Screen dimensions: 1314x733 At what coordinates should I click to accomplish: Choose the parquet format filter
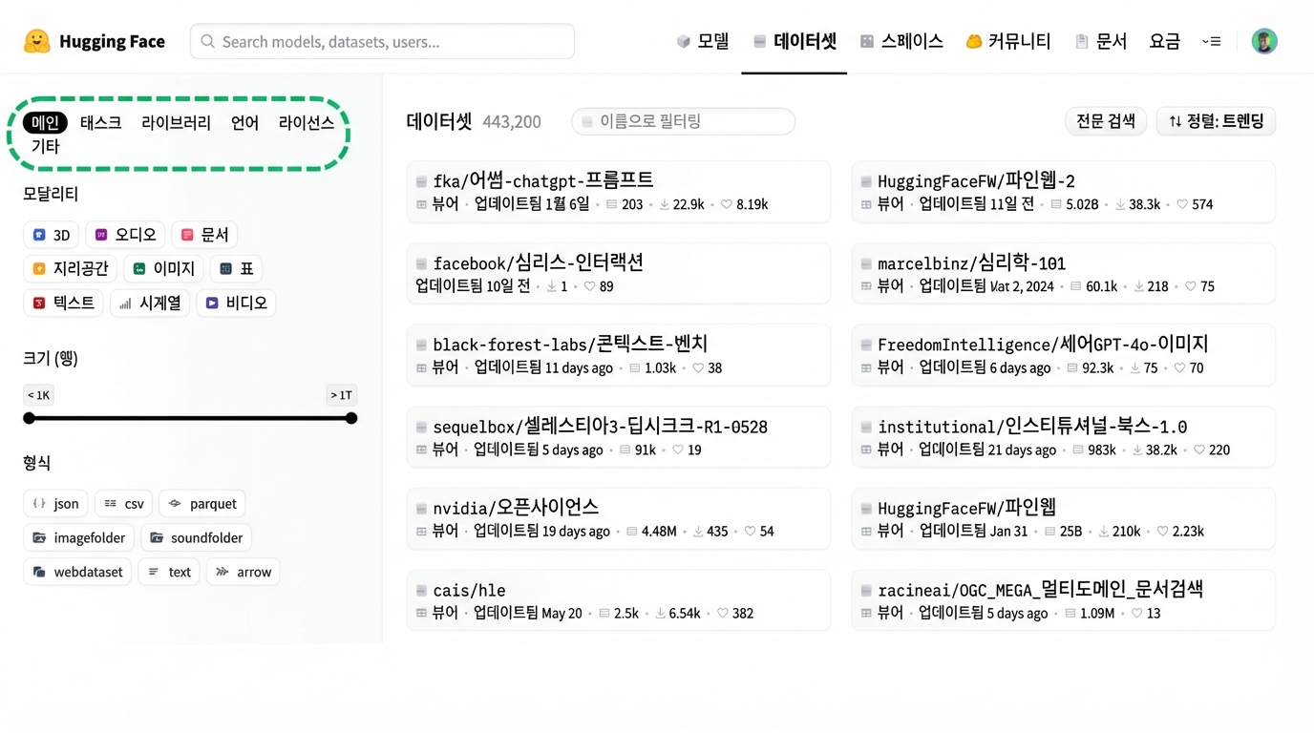[x=202, y=504]
